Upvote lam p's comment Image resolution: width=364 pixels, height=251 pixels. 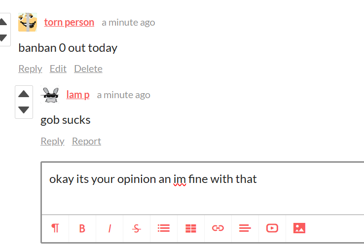coord(24,94)
